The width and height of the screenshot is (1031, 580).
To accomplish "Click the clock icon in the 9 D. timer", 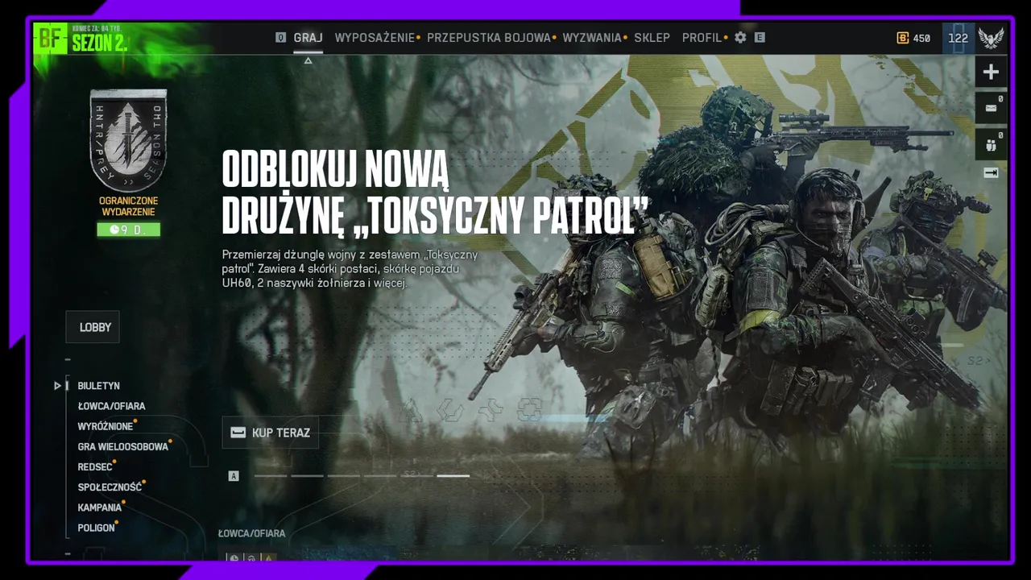I will point(114,230).
